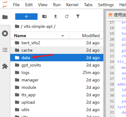This screenshot has width=126, height=117.
Task: Click the folder icon of tts_app
Action: point(17,95)
